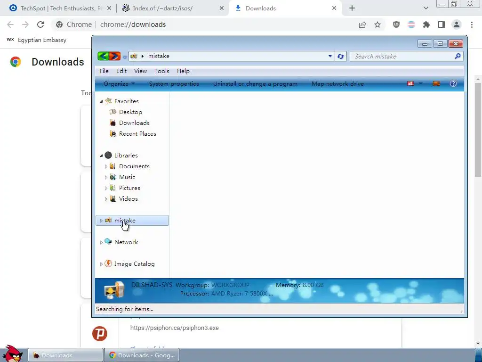Go back with the green back arrow
The width and height of the screenshot is (482, 362).
[x=103, y=56]
